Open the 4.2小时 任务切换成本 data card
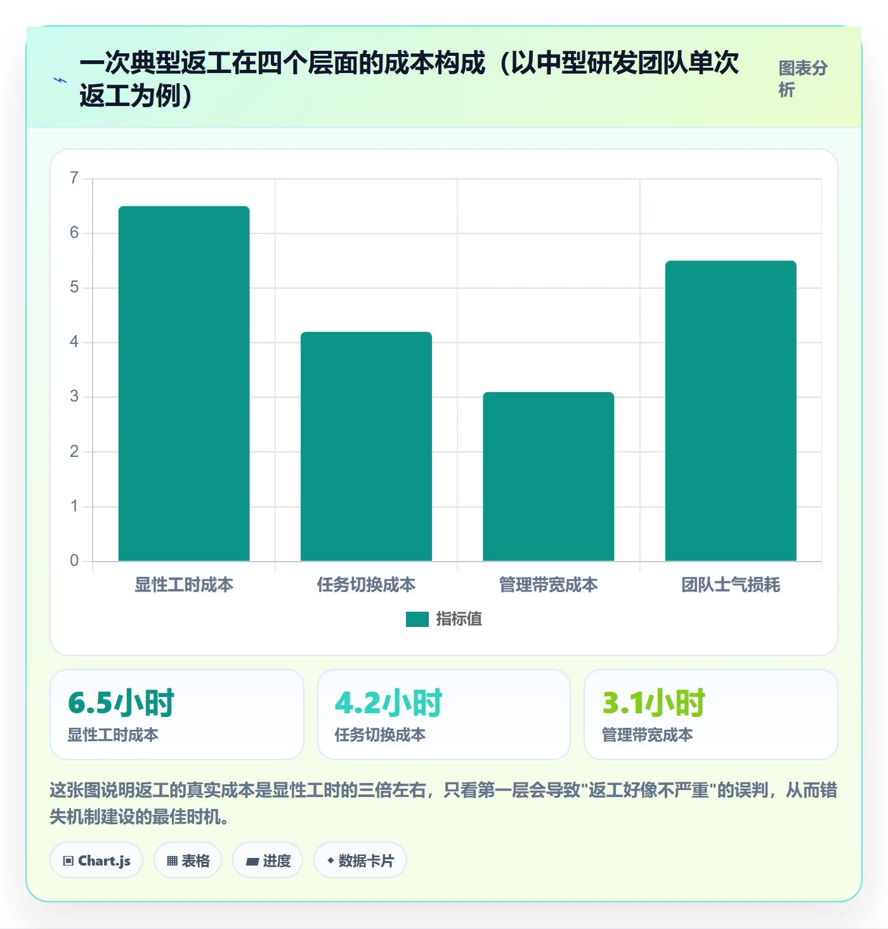This screenshot has width=888, height=929. 444,715
